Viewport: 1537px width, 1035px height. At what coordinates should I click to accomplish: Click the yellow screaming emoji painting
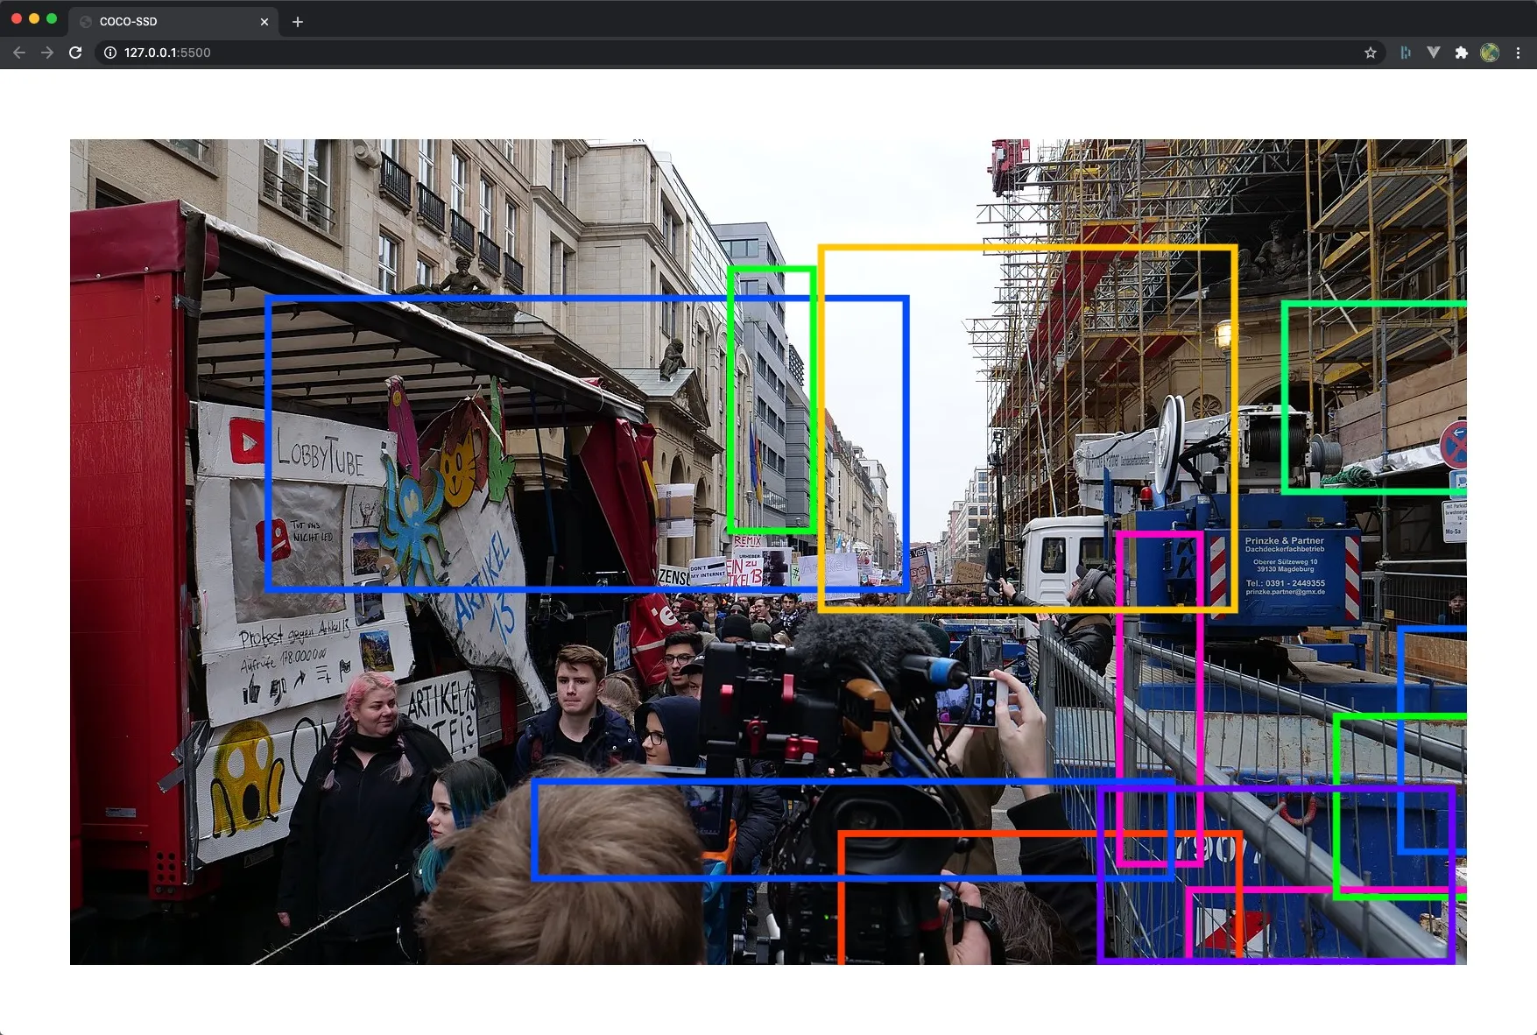246,779
